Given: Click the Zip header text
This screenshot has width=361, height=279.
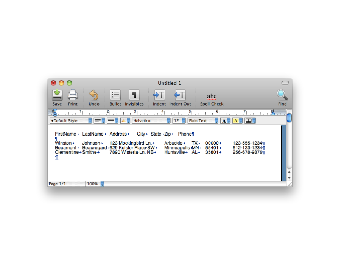Looking at the screenshot, I should pyautogui.click(x=167, y=134).
